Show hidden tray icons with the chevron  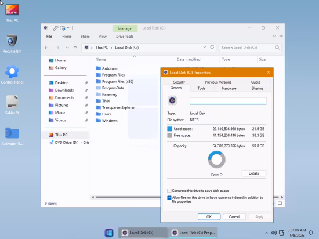pyautogui.click(x=267, y=233)
